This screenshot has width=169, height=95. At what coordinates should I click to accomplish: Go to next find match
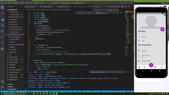point(116,13)
